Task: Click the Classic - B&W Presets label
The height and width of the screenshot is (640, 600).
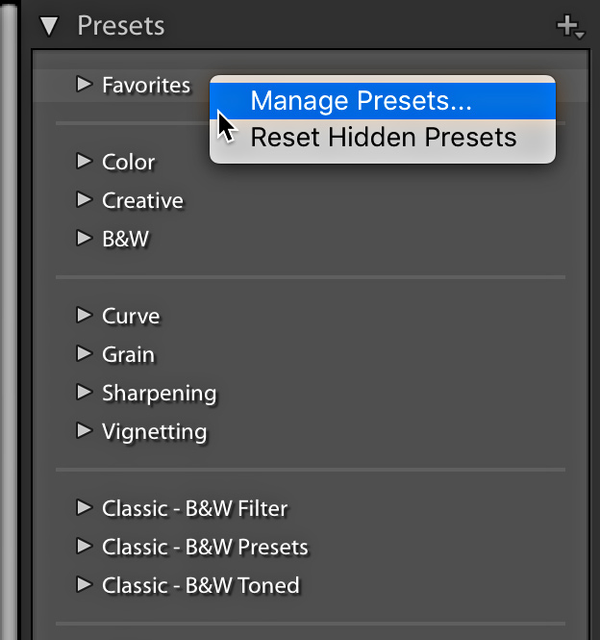Action: [205, 547]
